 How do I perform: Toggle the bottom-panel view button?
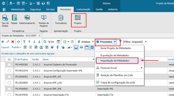[76, 47]
